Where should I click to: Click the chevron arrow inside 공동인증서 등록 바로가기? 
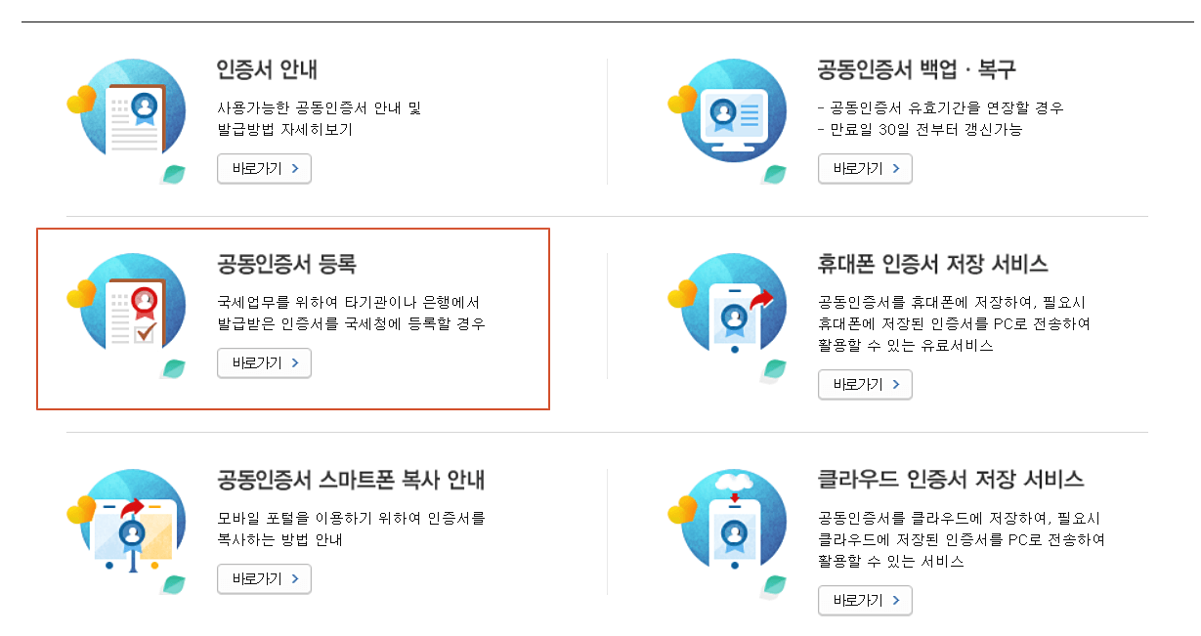pyautogui.click(x=295, y=362)
